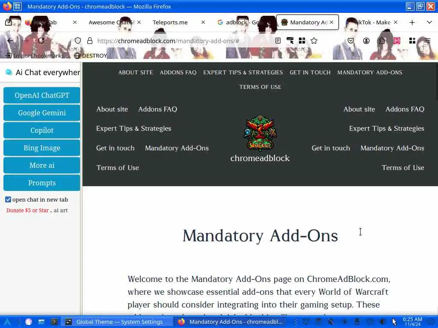Toggle reader view icon in address bar
Image resolution: width=438 pixels, height=328 pixels.
278,41
